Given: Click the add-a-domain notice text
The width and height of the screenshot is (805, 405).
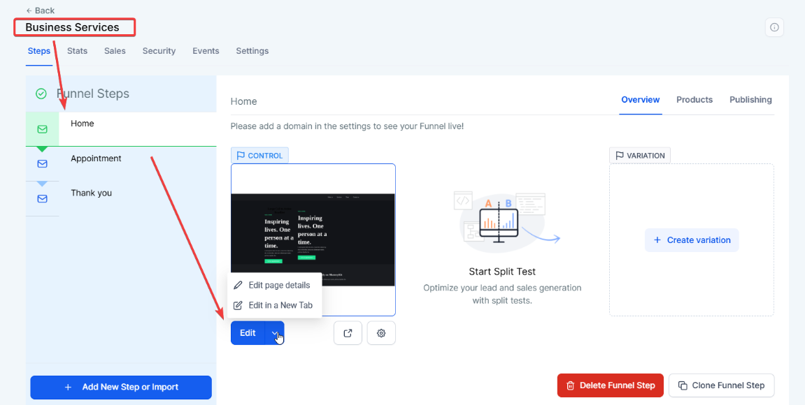Looking at the screenshot, I should tap(347, 126).
